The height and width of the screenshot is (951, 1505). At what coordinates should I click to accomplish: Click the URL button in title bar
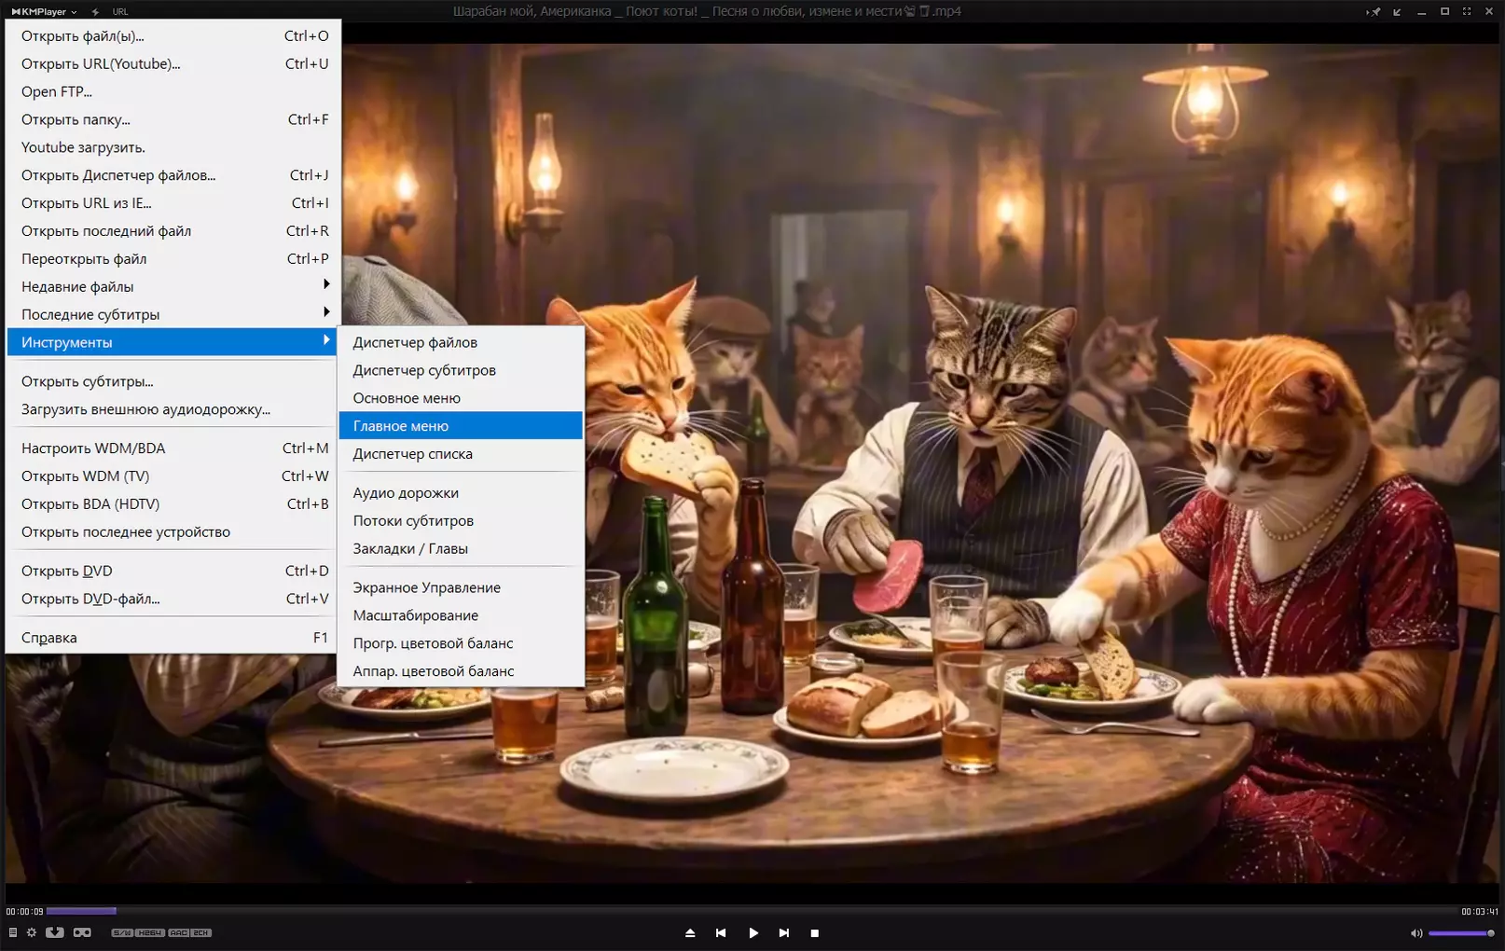(120, 11)
